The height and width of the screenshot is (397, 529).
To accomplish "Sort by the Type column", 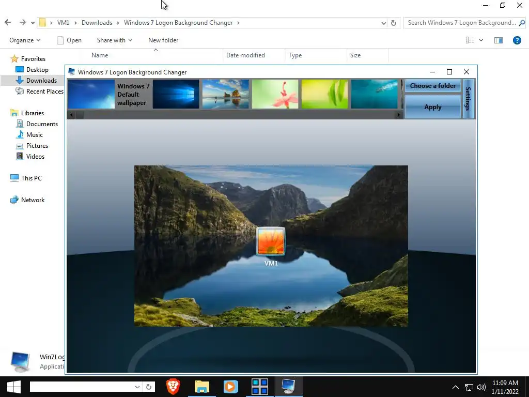I will (x=295, y=55).
